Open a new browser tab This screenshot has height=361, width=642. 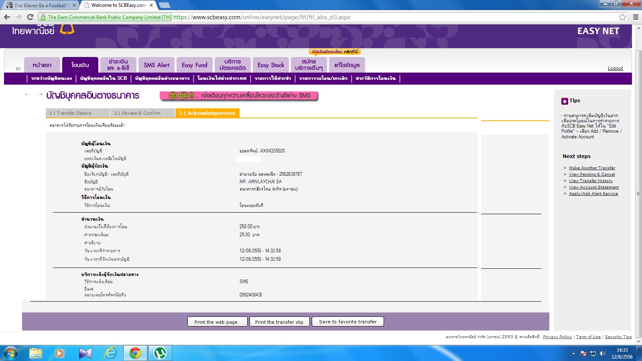pos(164,5)
